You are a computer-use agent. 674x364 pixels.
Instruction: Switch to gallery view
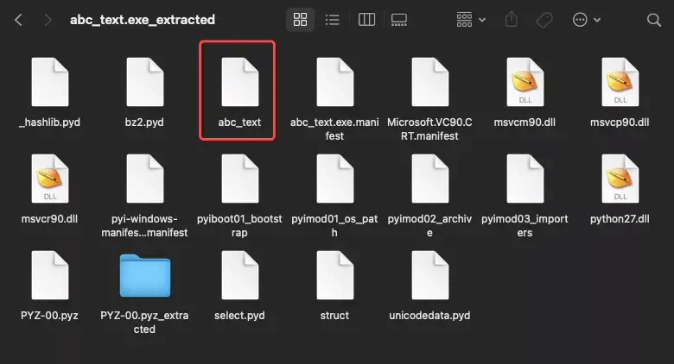point(398,19)
